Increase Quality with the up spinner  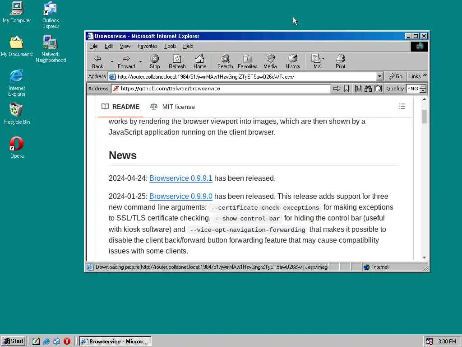tap(423, 87)
